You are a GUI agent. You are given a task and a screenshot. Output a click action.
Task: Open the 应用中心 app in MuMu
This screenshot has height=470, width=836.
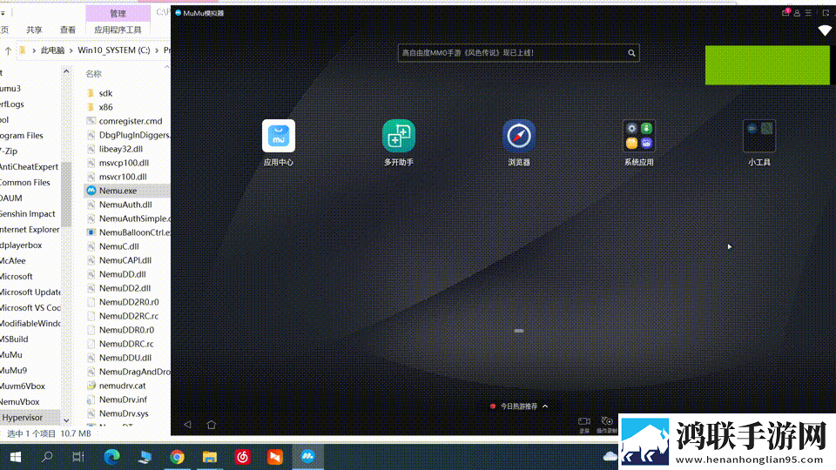coord(279,136)
